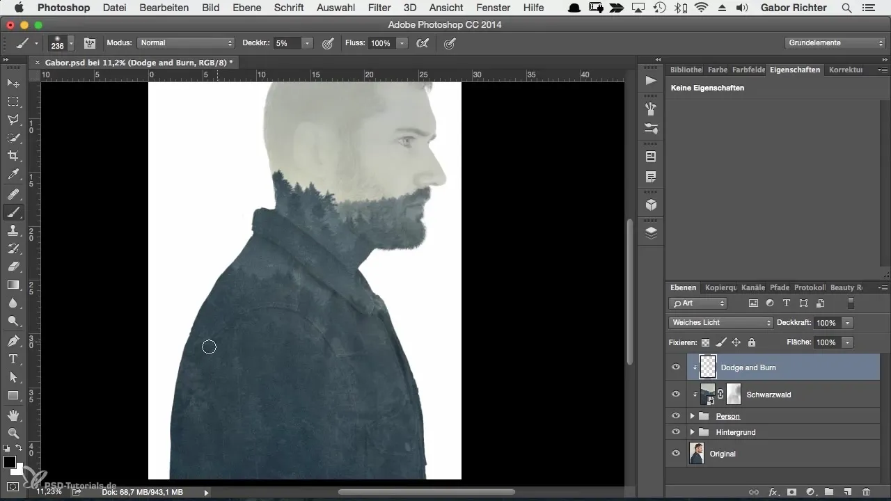The height and width of the screenshot is (501, 891).
Task: Open the Art layer filter dropdown
Action: coord(697,303)
